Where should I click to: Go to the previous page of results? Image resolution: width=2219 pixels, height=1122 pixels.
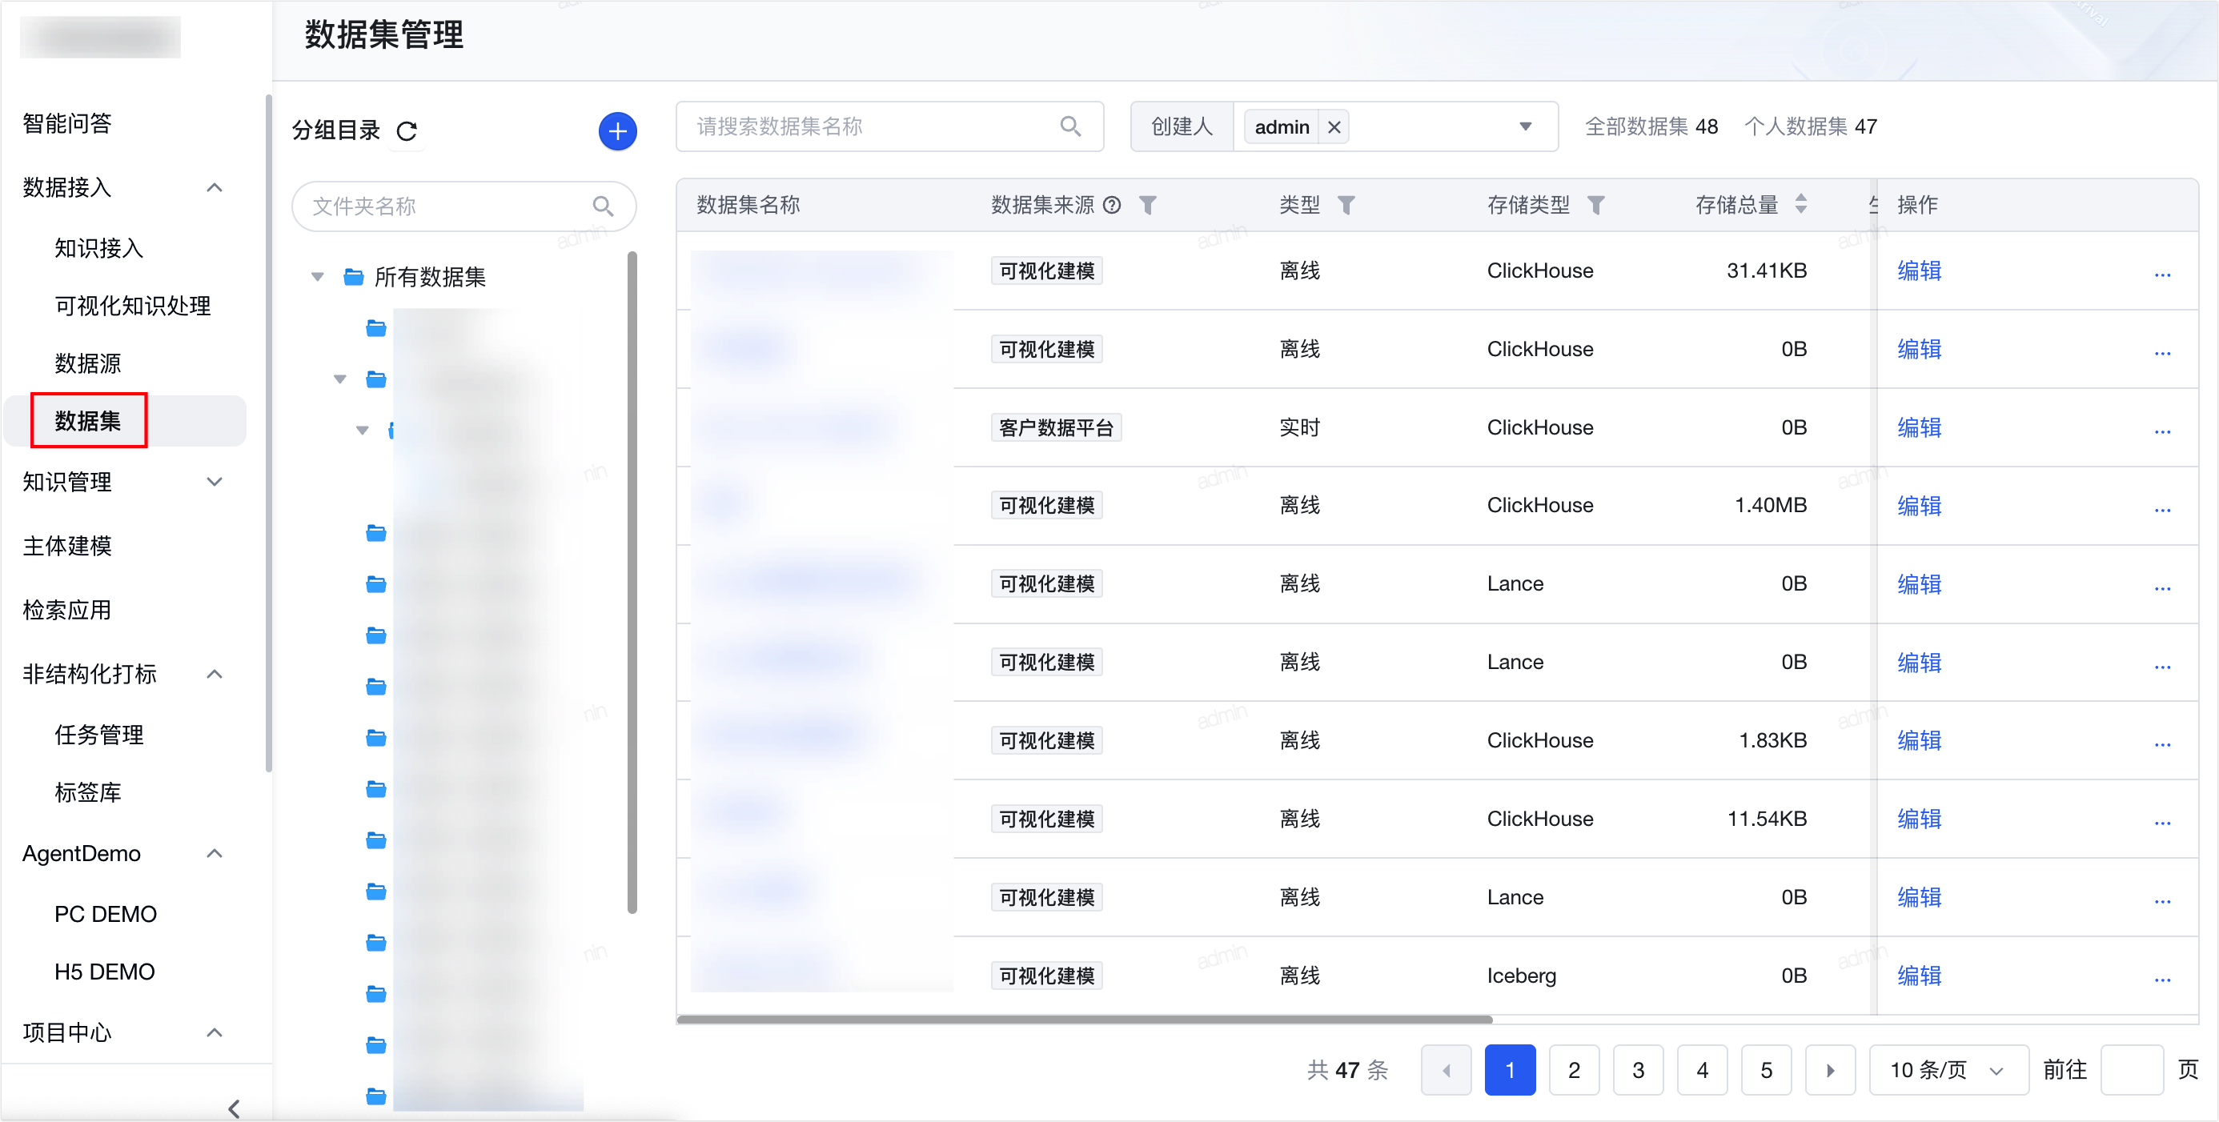coord(1446,1070)
